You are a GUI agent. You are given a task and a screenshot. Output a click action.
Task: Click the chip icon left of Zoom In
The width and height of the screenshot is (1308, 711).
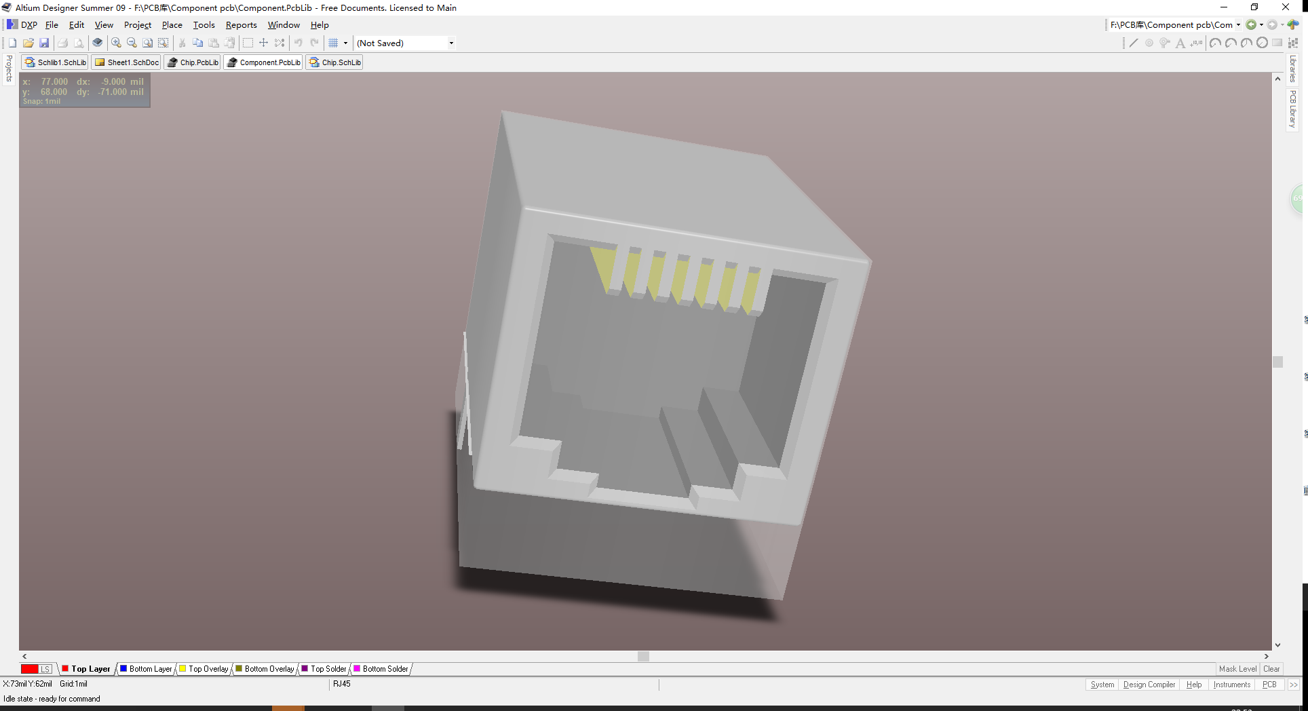[x=98, y=43]
